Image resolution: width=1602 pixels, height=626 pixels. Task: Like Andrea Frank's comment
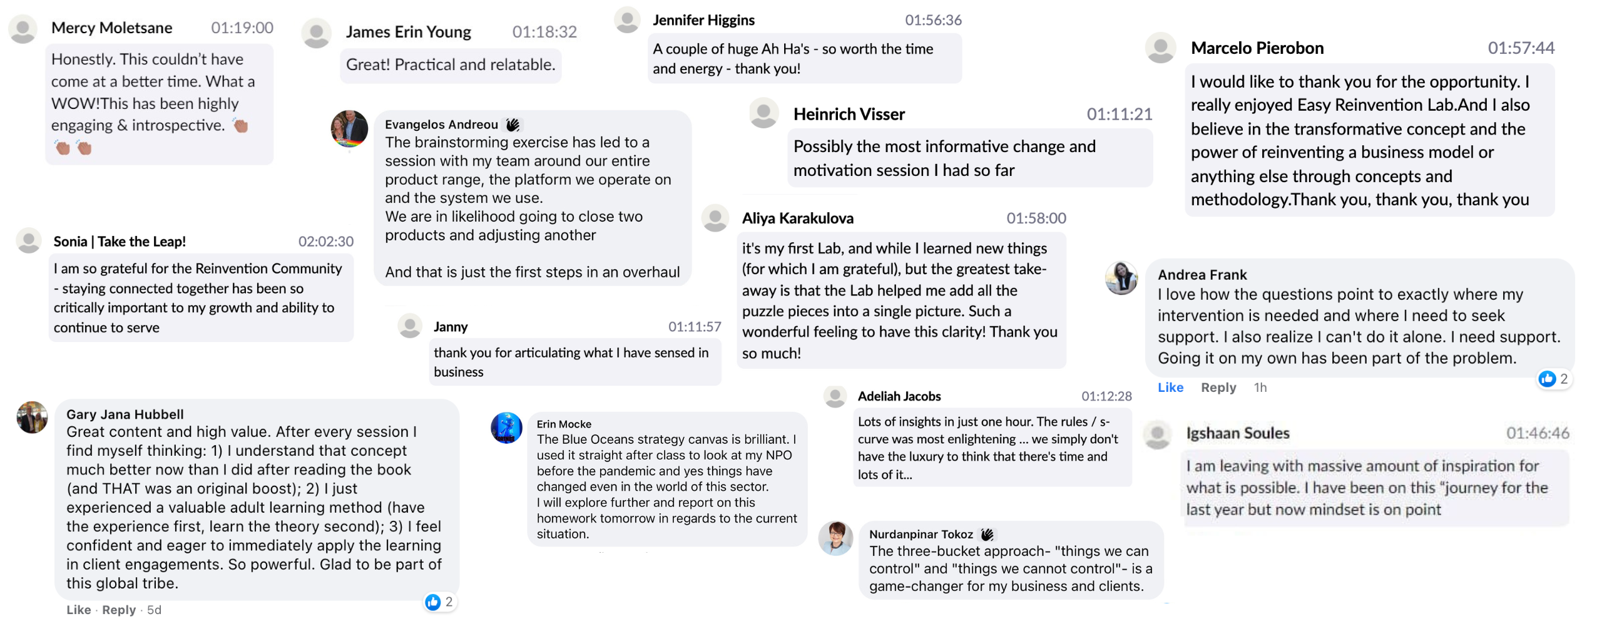tap(1170, 387)
